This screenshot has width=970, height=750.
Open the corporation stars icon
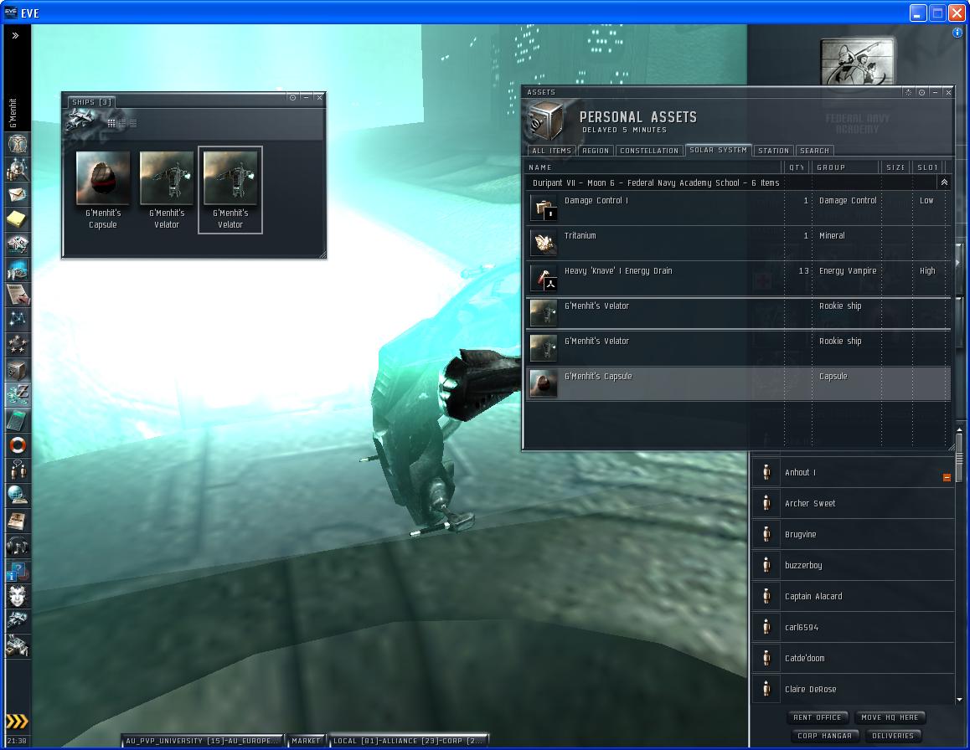[x=18, y=344]
